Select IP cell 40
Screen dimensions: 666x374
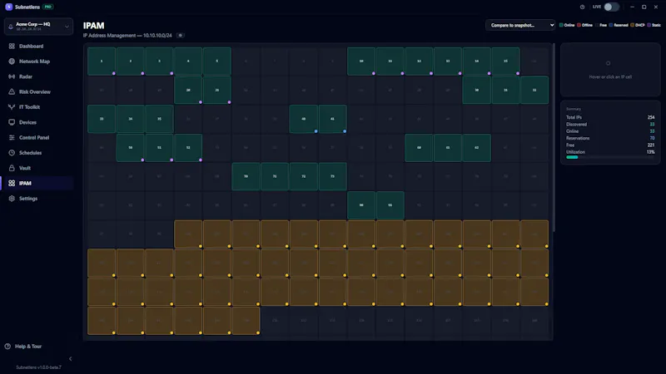click(x=304, y=119)
